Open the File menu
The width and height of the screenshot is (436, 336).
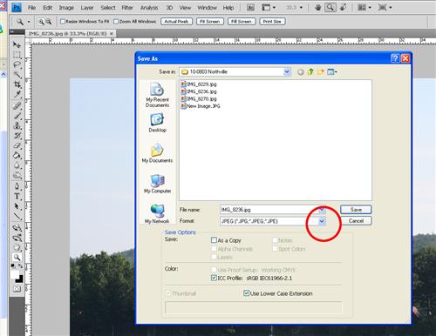point(31,8)
